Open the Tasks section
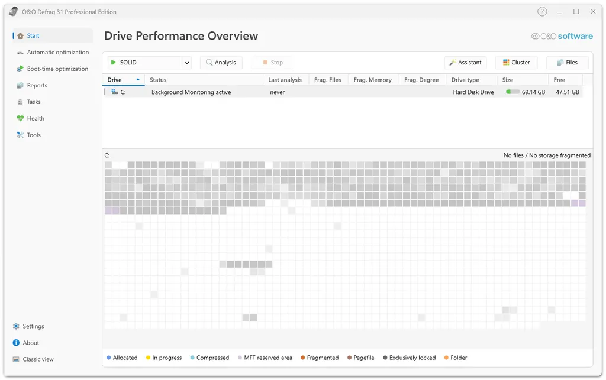This screenshot has width=606, height=380. [x=53, y=102]
